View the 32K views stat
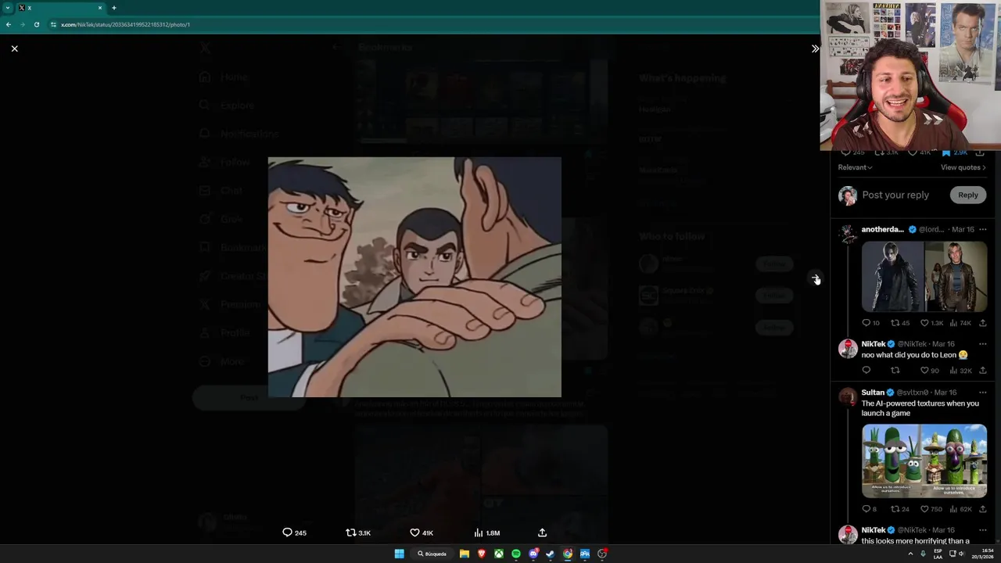 coord(960,371)
